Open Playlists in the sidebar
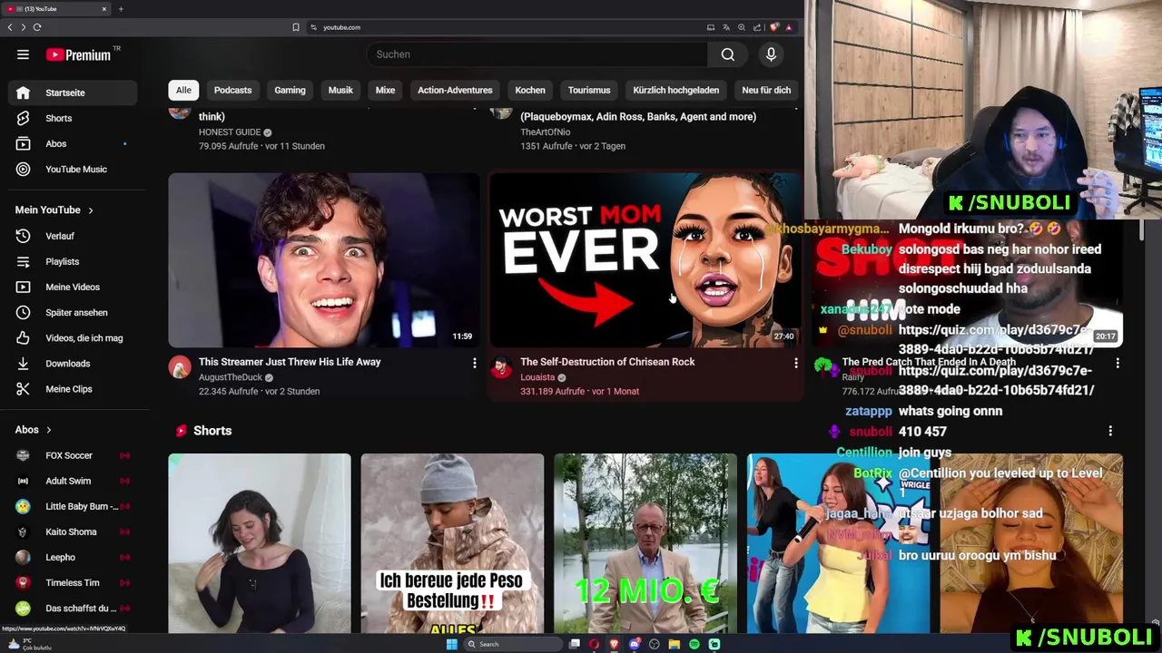Image resolution: width=1162 pixels, height=653 pixels. pos(73,261)
